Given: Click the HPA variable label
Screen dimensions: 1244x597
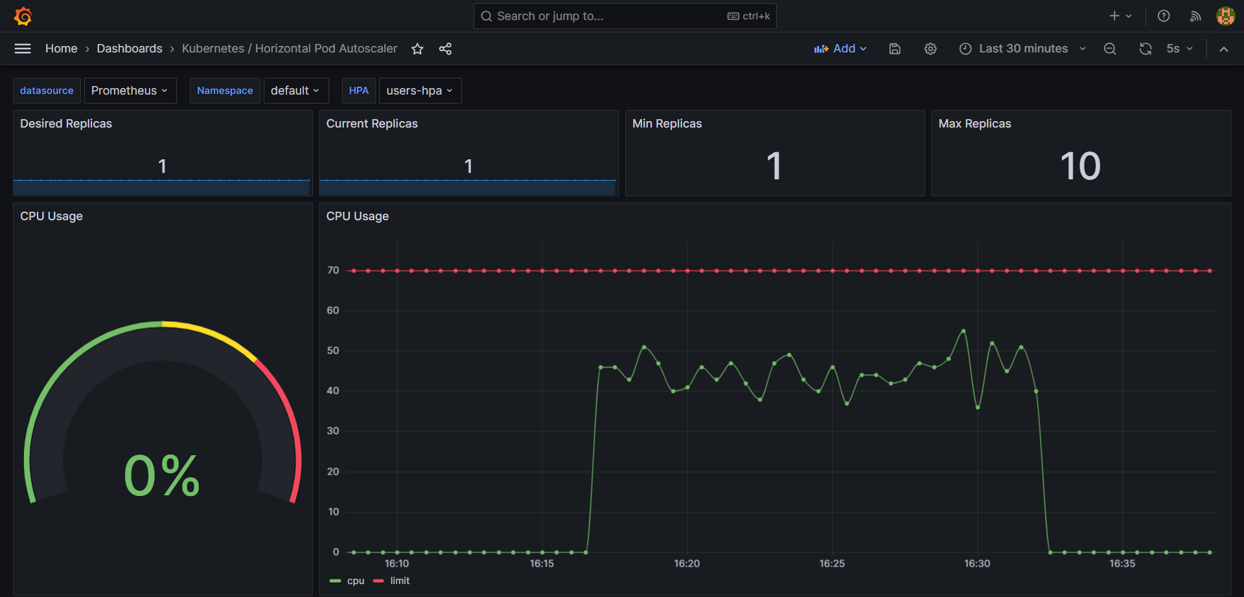Looking at the screenshot, I should [x=359, y=91].
